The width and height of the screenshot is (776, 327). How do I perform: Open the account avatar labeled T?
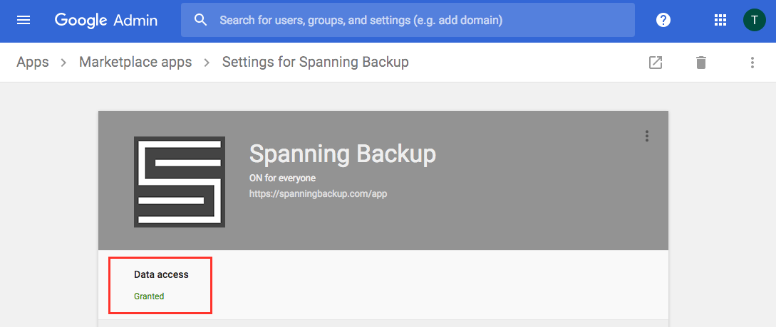coord(754,20)
